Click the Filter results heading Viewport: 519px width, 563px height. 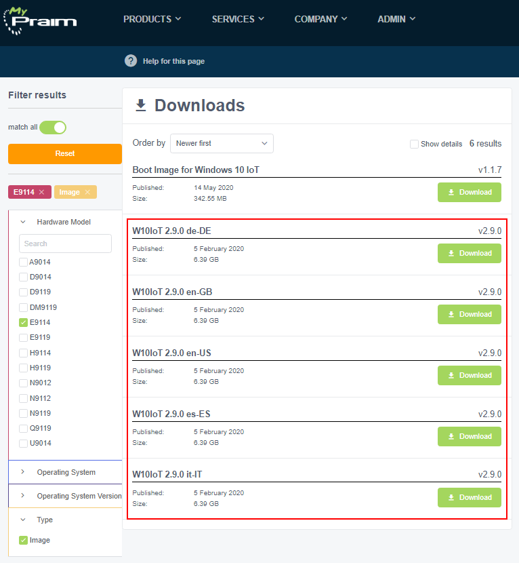(37, 95)
